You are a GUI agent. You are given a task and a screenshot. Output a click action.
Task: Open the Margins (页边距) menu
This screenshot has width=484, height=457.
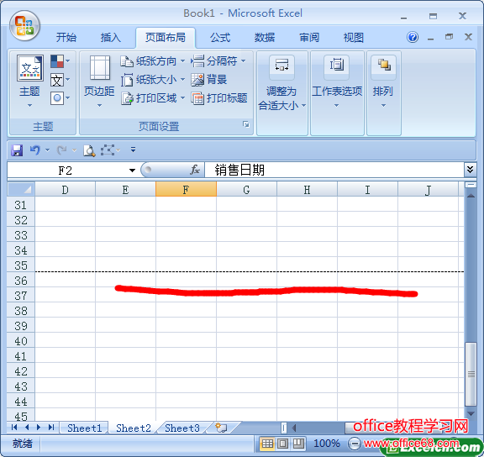[99, 81]
